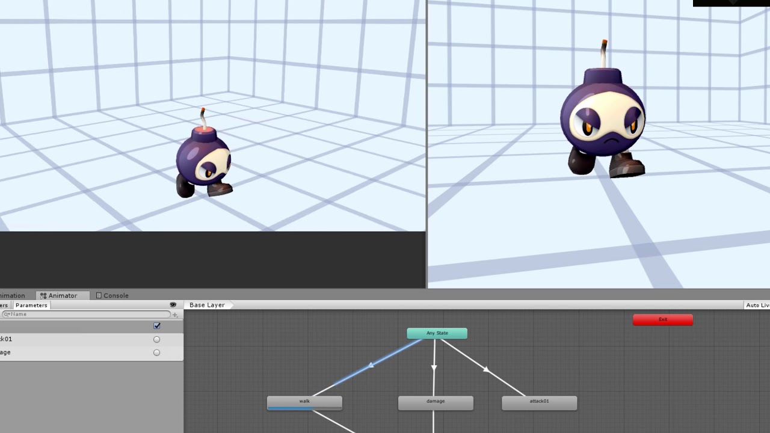Screen dimensions: 770x433
Task: Switch to the Animation tab
Action: (x=13, y=295)
